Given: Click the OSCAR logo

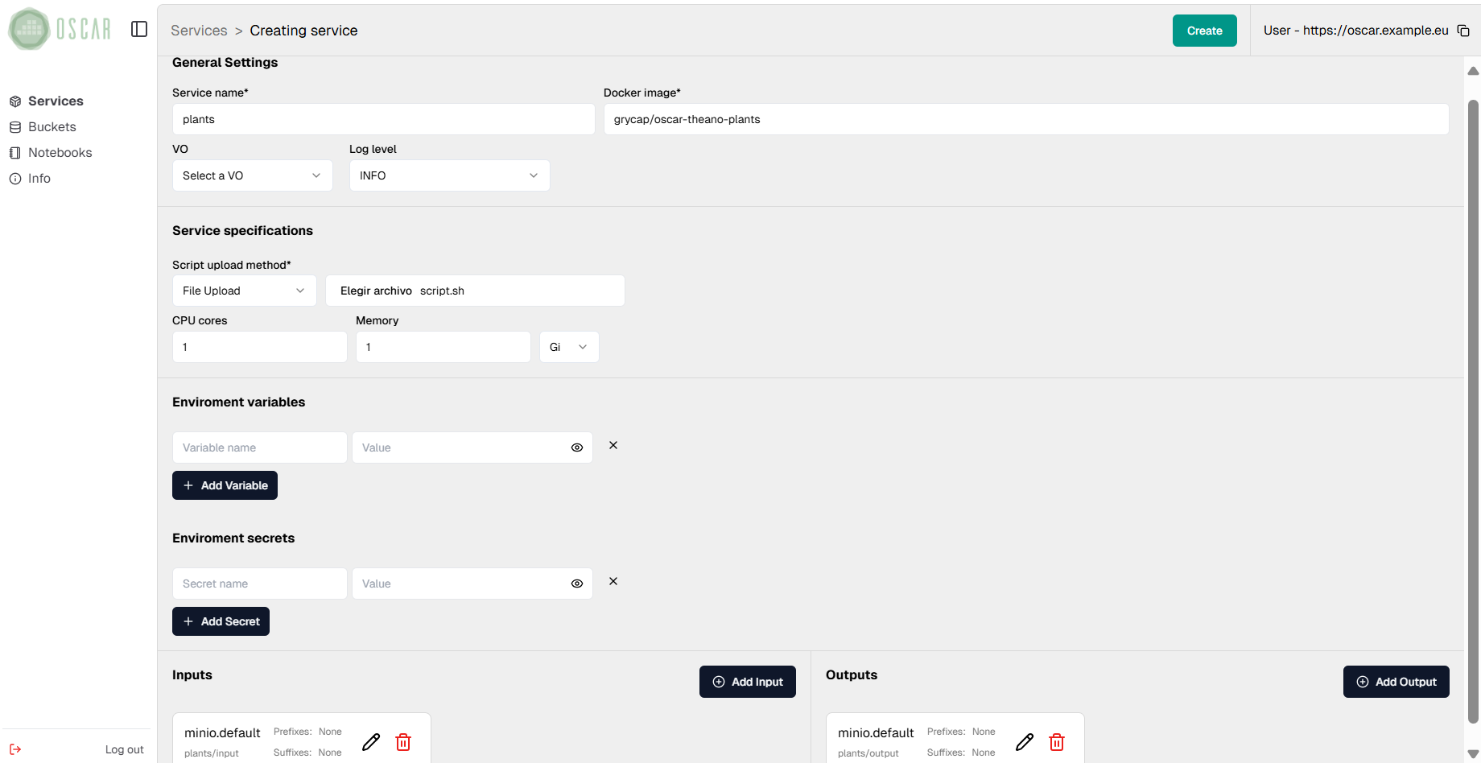Looking at the screenshot, I should [x=60, y=30].
